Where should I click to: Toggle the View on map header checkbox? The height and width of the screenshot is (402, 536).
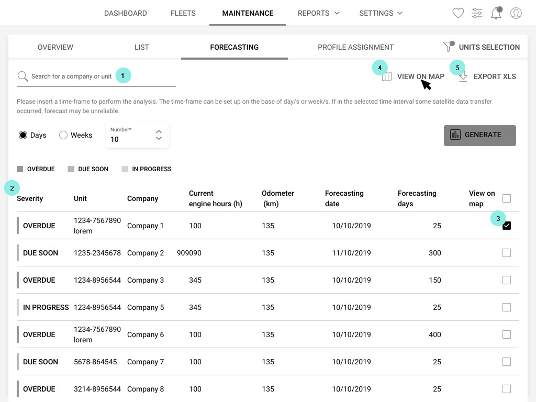[507, 198]
